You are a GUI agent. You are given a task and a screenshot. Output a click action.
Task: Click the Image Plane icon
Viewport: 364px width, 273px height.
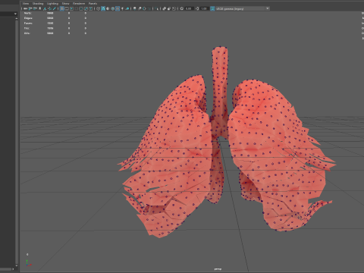coord(45,8)
